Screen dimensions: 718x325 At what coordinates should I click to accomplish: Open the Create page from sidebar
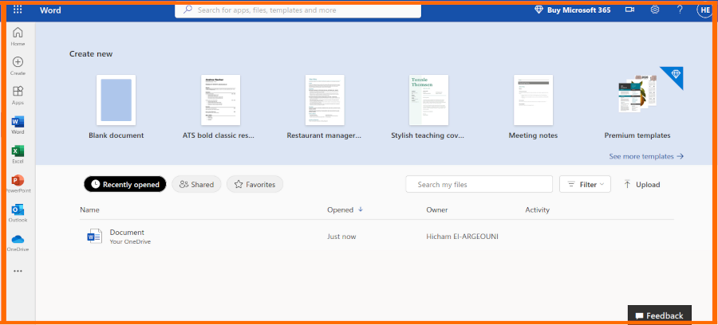[x=18, y=66]
